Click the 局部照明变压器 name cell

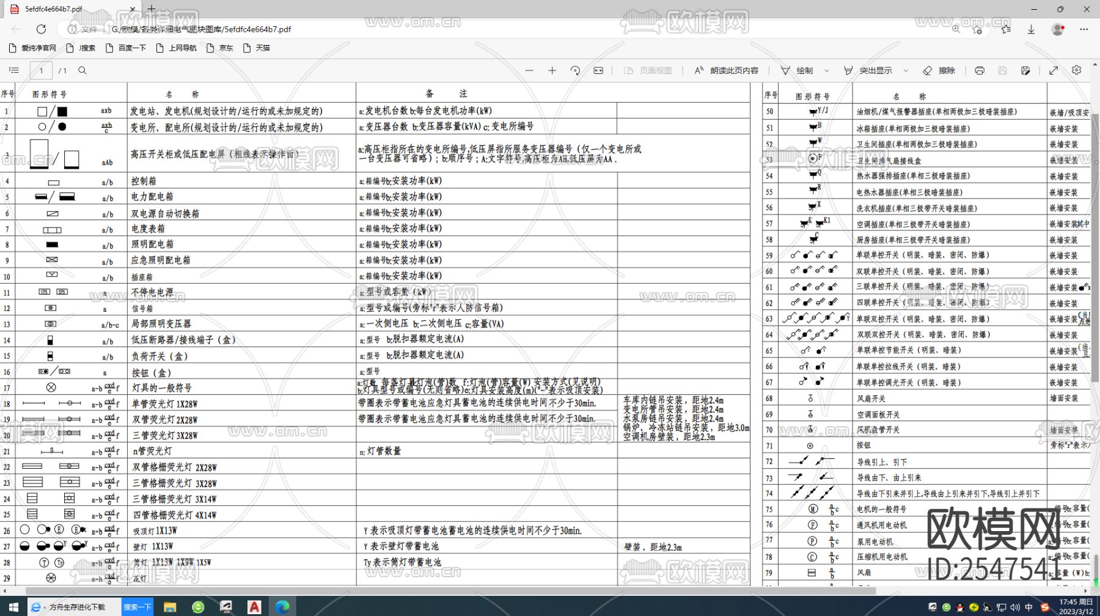[241, 323]
